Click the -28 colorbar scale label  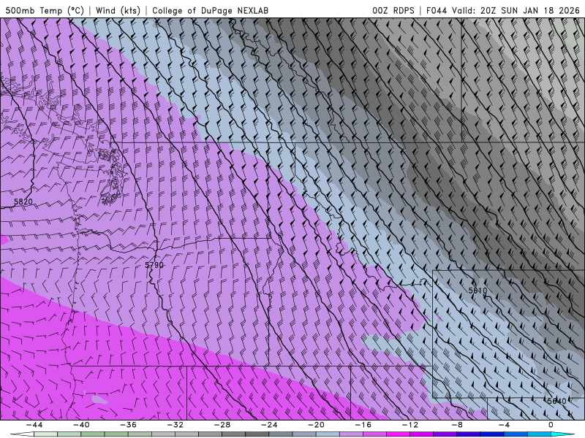pos(222,425)
